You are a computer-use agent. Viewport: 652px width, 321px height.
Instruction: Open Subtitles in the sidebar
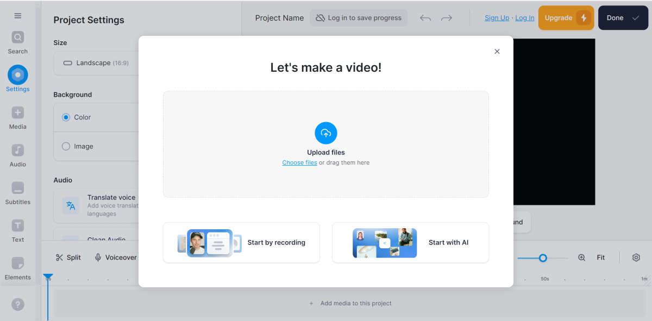[17, 193]
